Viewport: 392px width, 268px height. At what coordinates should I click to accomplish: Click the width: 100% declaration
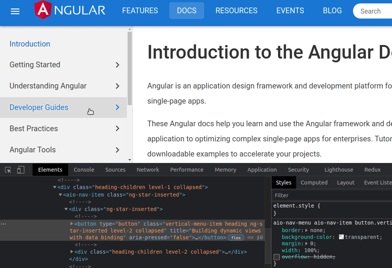tap(300, 250)
